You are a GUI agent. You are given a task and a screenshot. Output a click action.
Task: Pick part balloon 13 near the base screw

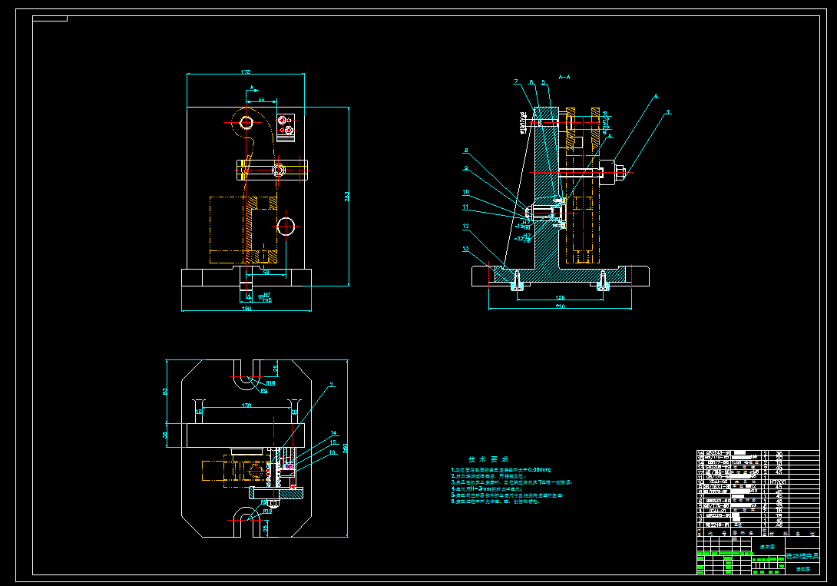[x=465, y=249]
